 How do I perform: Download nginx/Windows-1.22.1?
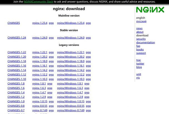(71, 52)
